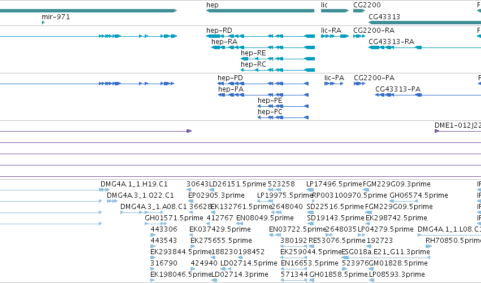This screenshot has width=481, height=283.
Task: Select the hep-PA protein feature
Action: (263, 95)
